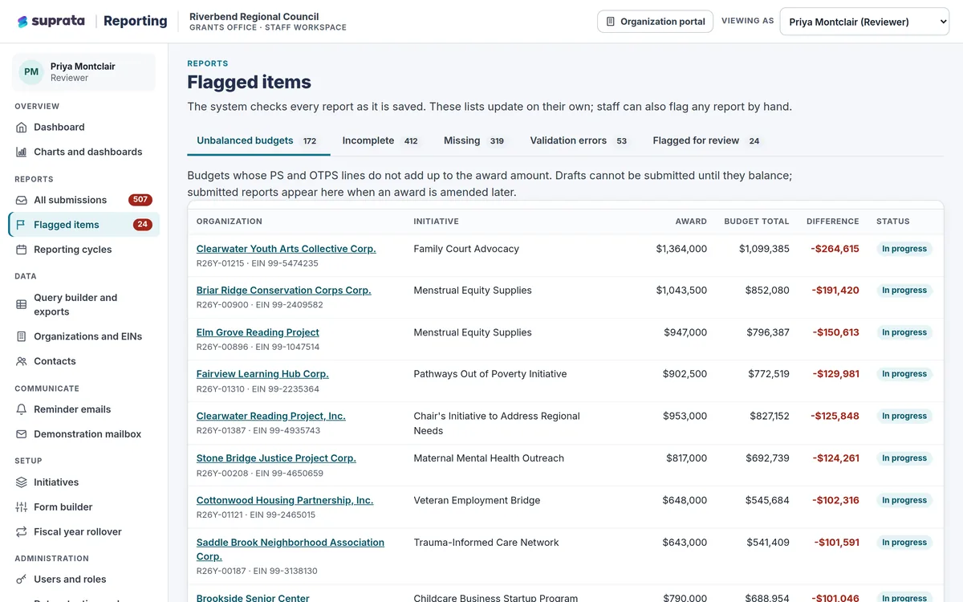Open the Organization portal

(x=656, y=22)
